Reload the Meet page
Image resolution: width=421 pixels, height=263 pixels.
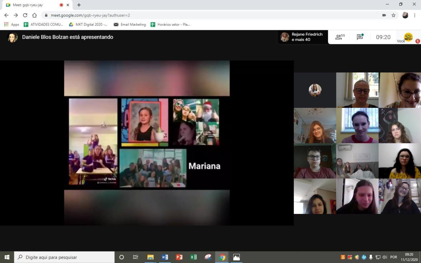pos(25,15)
